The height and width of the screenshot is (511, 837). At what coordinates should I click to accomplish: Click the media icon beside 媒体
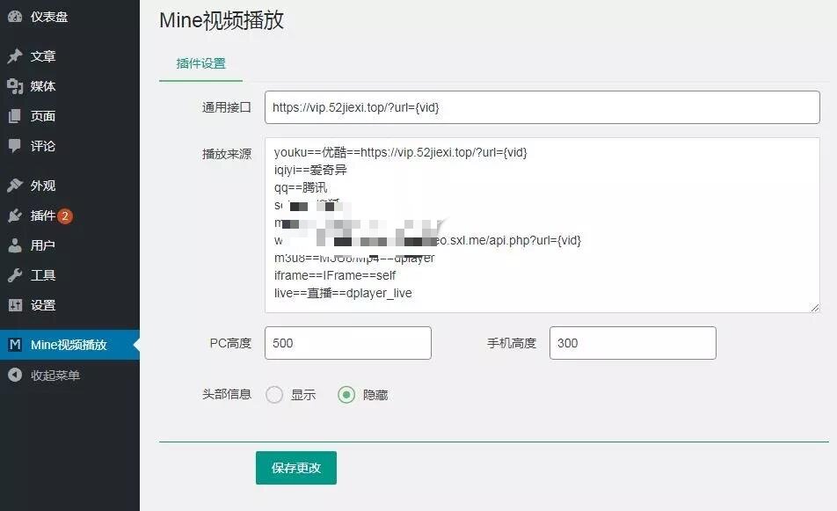(15, 86)
